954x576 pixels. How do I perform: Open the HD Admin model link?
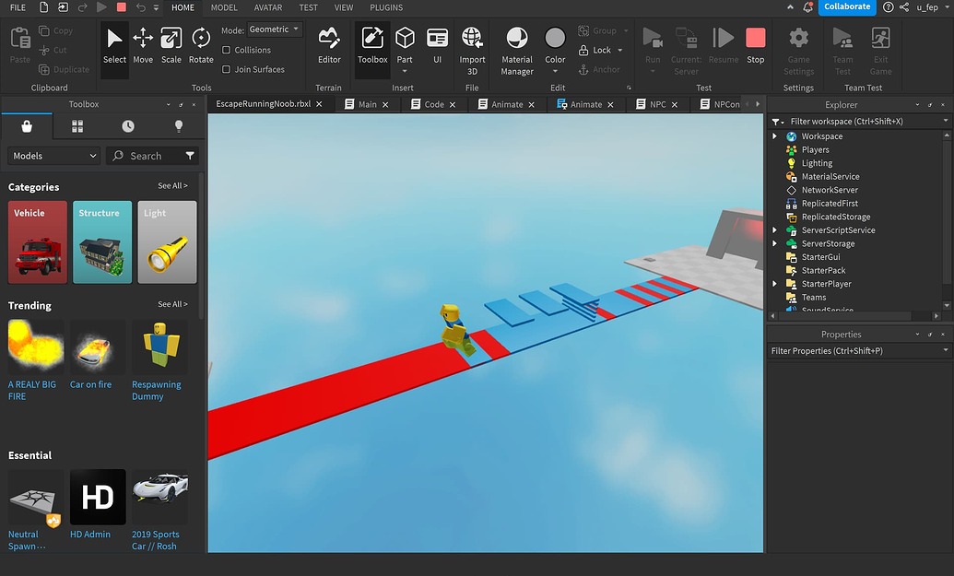coord(90,534)
